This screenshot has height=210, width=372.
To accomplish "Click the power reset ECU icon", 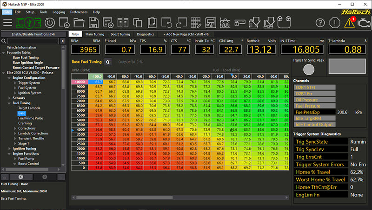I will click(50, 23).
